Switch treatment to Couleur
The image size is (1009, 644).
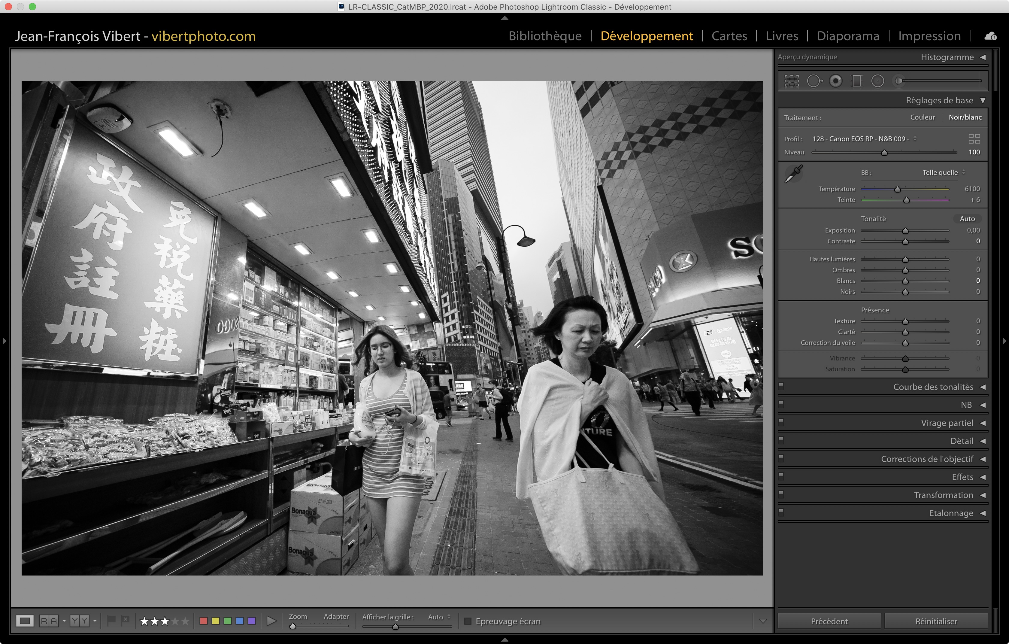(x=922, y=117)
